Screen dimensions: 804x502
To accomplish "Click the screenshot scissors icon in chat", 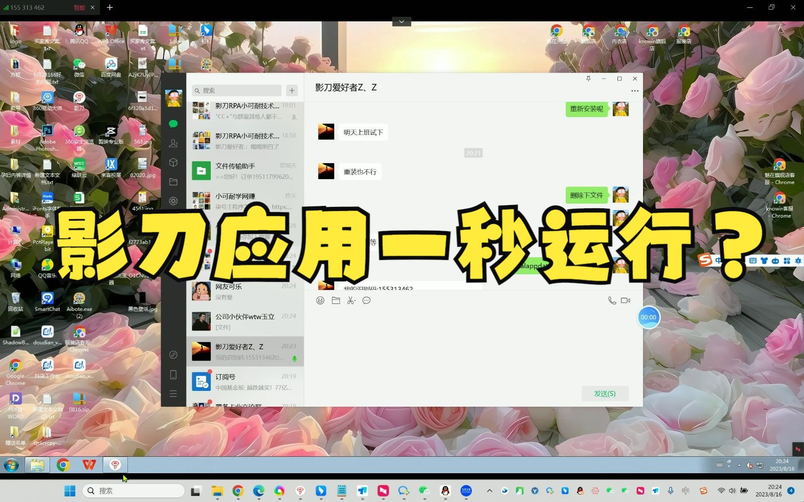I will 351,300.
